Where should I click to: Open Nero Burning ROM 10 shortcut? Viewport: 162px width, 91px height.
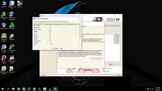(x=4, y=70)
